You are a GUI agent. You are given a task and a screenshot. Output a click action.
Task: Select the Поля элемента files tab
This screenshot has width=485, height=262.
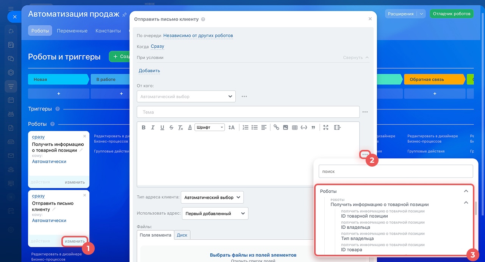155,235
